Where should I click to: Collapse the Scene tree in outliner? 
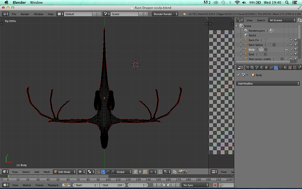[x=237, y=26]
